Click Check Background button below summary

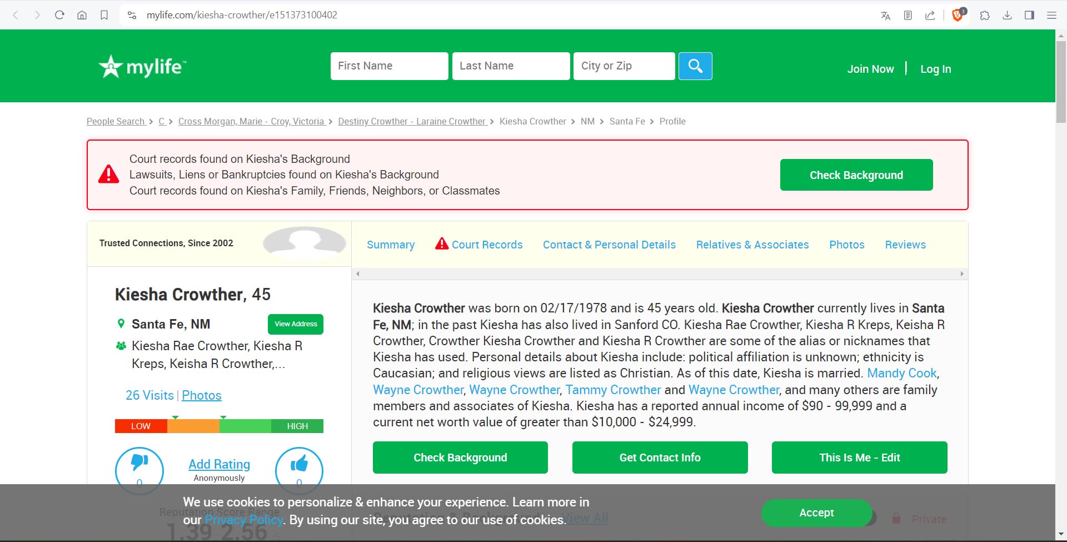coord(460,458)
